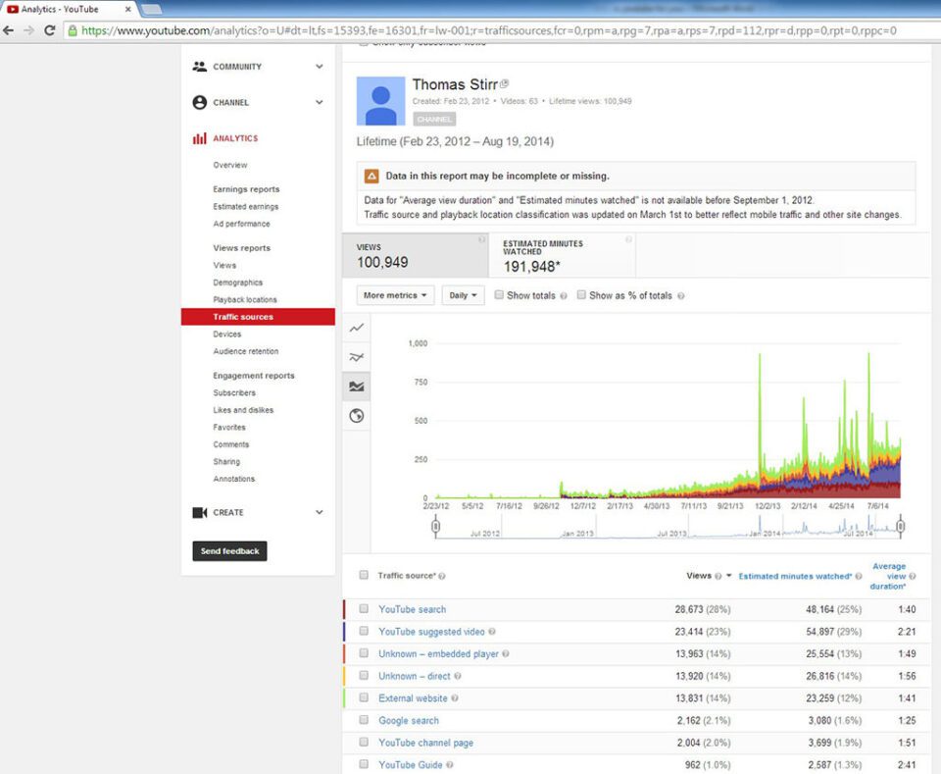Expand the Create section chevron
This screenshot has width=941, height=774.
point(320,512)
